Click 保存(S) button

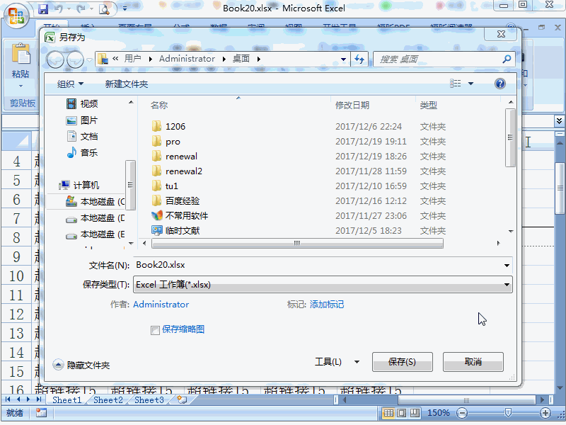coord(402,362)
